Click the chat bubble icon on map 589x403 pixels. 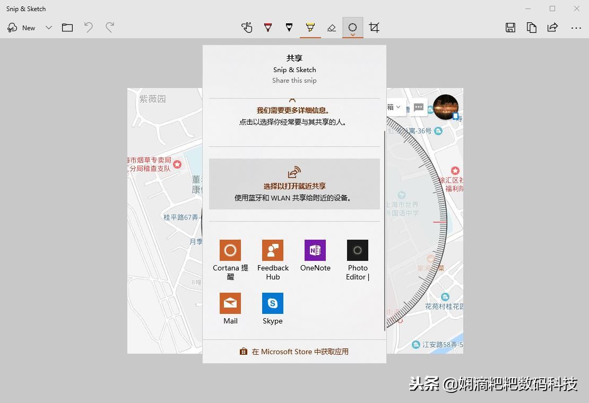(x=419, y=108)
